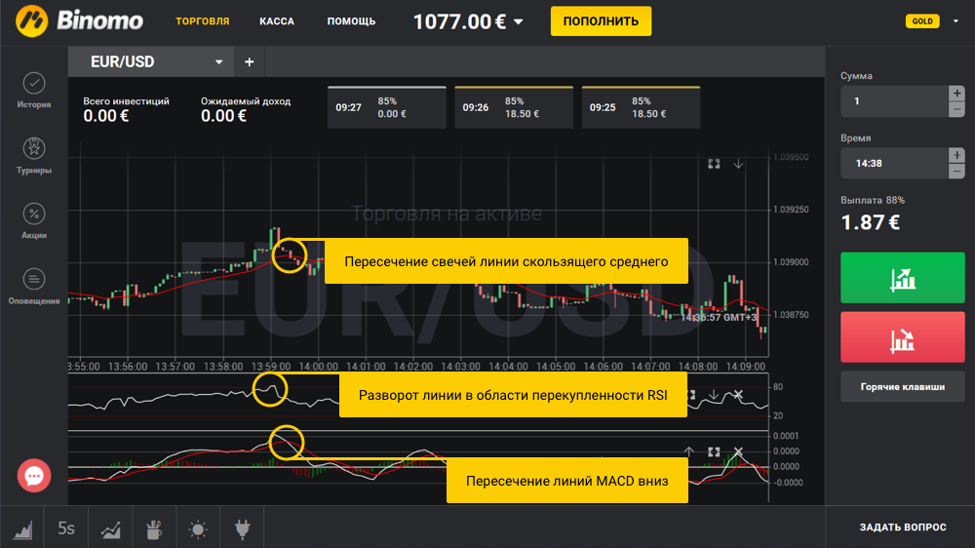The height and width of the screenshot is (548, 975).
Task: Change the 5s chart timeframe
Action: (x=66, y=528)
